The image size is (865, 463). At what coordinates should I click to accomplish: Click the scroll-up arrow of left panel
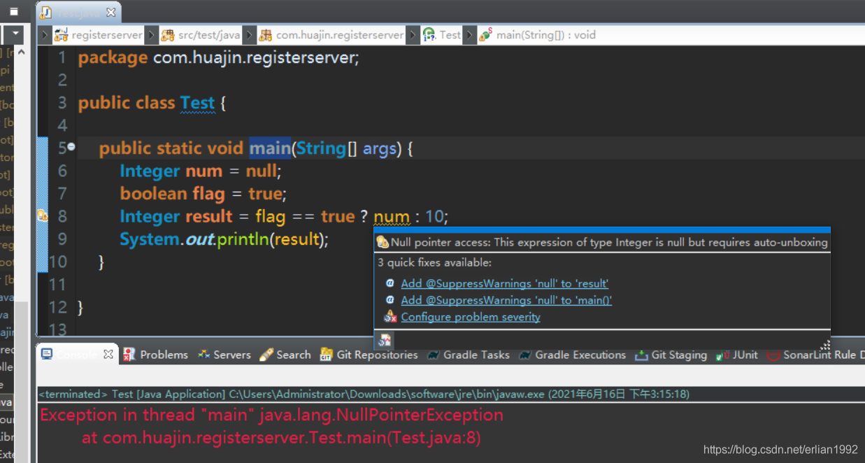click(x=21, y=52)
